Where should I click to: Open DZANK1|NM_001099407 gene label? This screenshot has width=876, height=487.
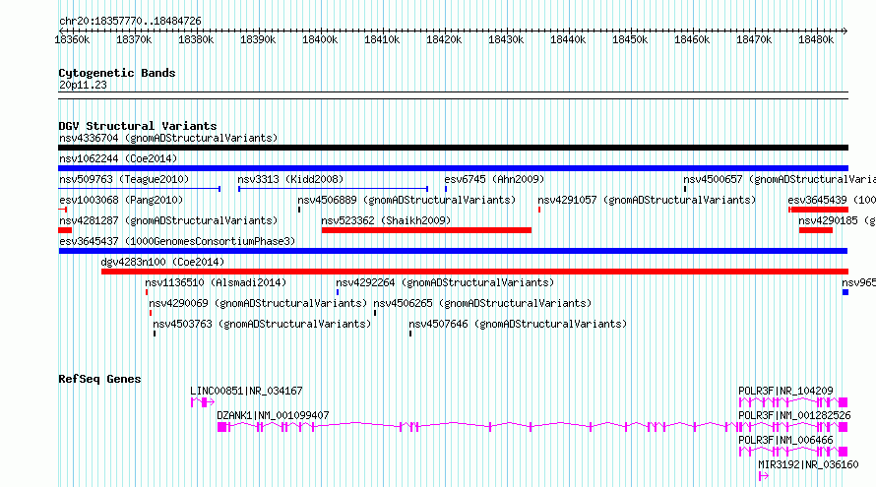[273, 415]
